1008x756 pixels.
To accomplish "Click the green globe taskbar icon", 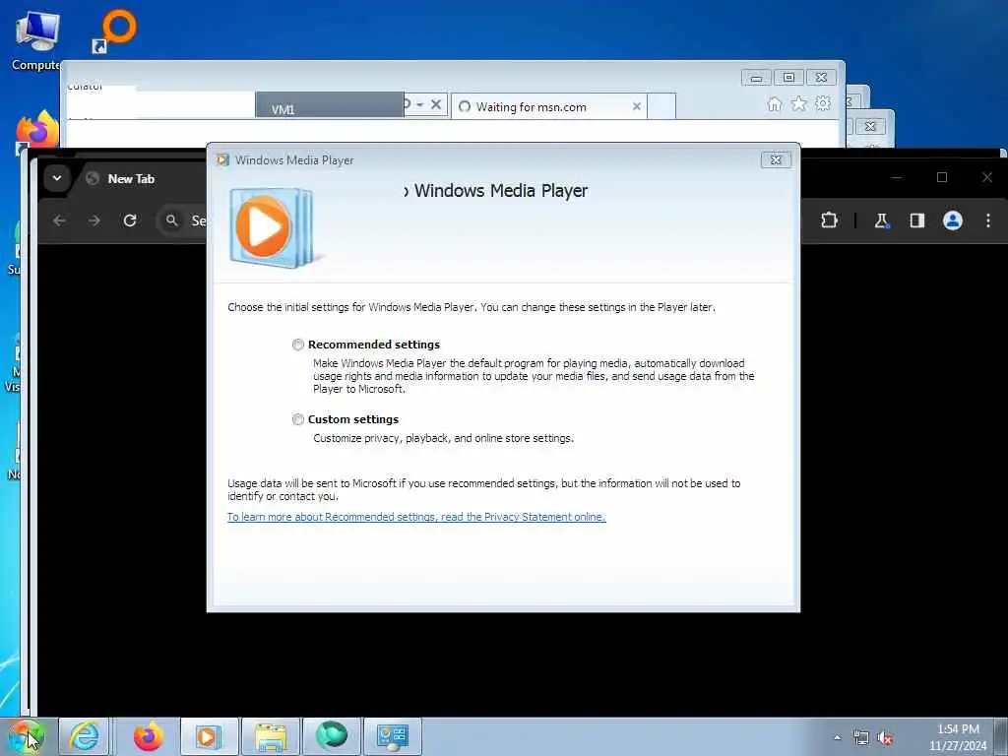I will pyautogui.click(x=332, y=736).
